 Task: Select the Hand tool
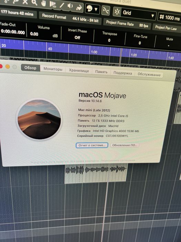tap(43, 3)
